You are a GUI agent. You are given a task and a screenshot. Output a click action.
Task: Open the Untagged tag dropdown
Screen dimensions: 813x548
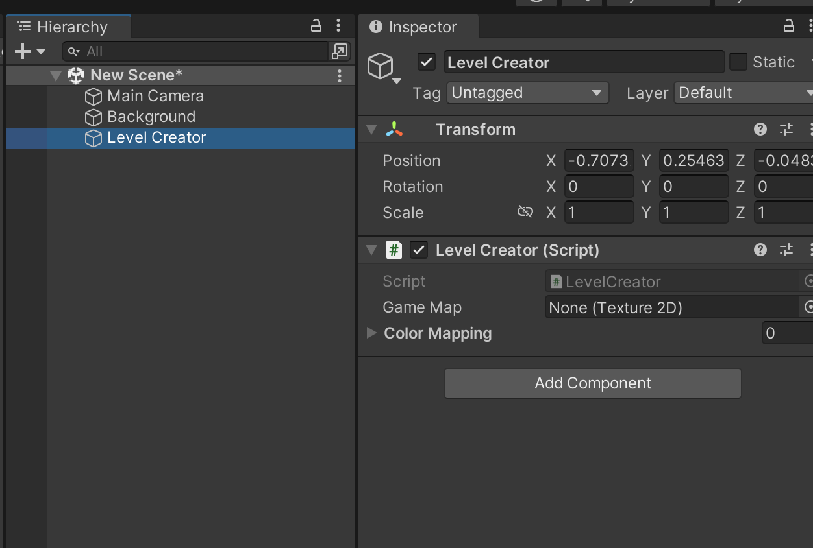coord(527,93)
